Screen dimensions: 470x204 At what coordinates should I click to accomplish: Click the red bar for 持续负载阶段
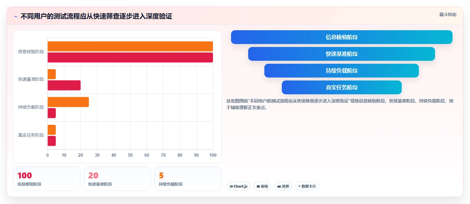coord(52,113)
